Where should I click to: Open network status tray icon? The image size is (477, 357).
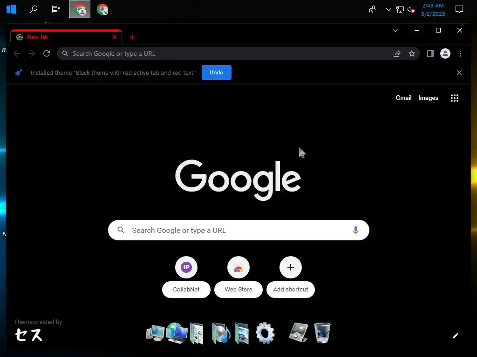coord(400,9)
